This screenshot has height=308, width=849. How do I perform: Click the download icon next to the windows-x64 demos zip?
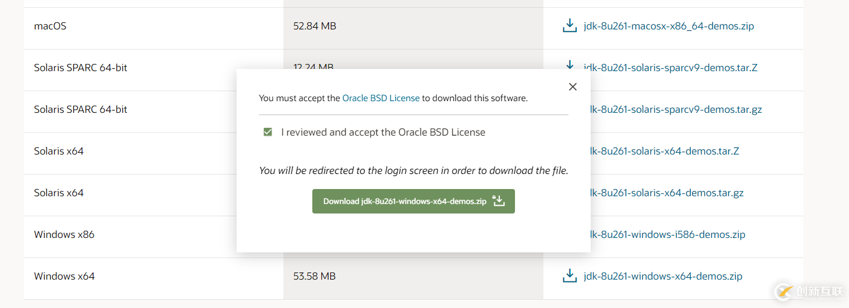click(570, 276)
